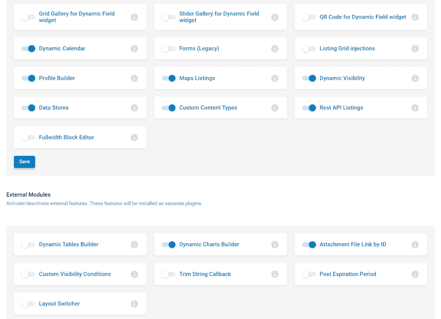Enable Dynamic Tables Builder switch
This screenshot has width=441, height=319.
28,245
